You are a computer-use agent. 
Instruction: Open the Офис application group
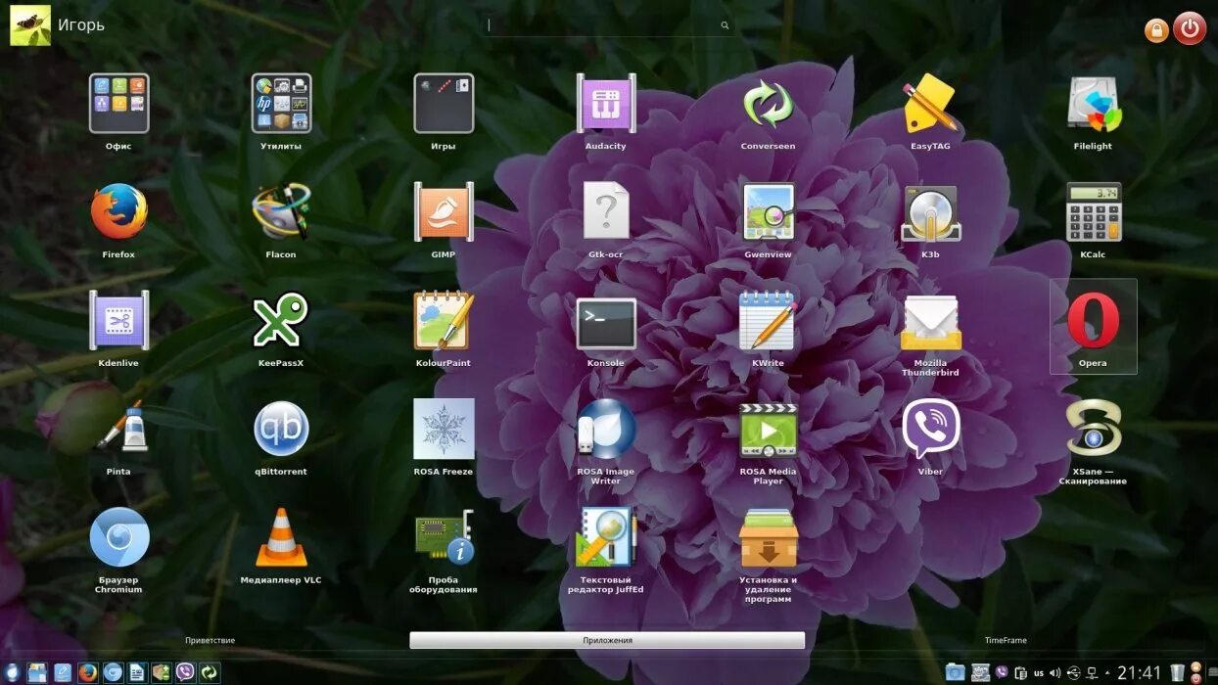pyautogui.click(x=118, y=104)
